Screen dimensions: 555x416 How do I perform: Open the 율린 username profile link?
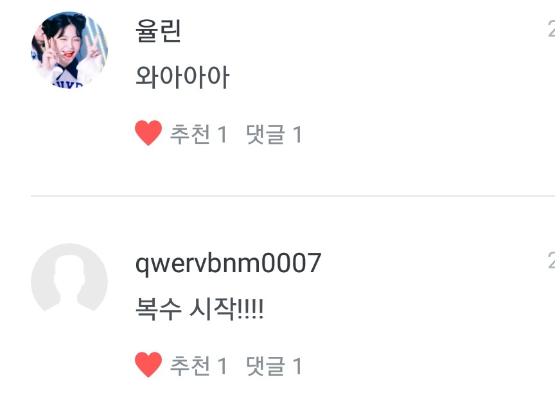click(x=158, y=31)
